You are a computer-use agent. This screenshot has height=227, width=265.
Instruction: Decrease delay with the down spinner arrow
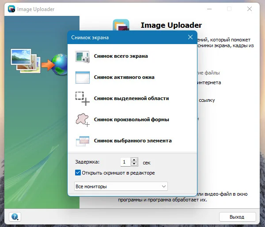(x=134, y=164)
